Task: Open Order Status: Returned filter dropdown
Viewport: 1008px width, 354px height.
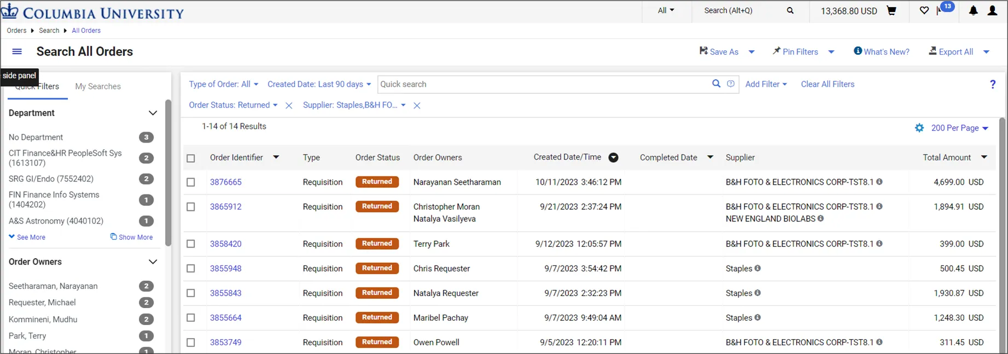Action: [x=234, y=105]
